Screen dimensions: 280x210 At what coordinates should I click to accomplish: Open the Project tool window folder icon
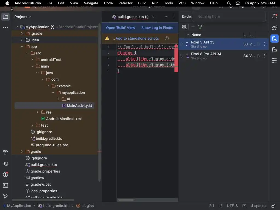point(5,17)
